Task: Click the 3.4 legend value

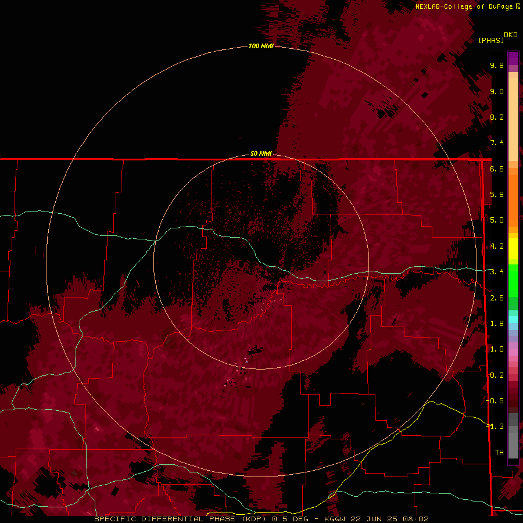Action: (497, 272)
